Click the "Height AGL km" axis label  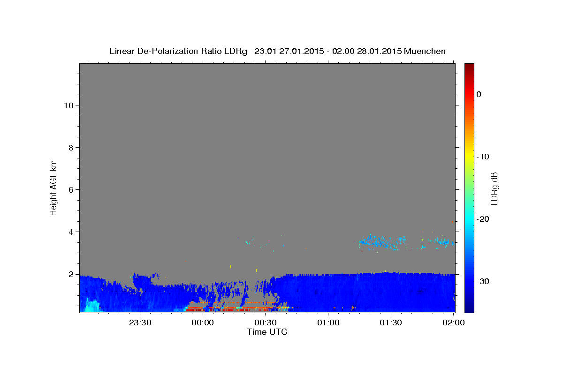[x=53, y=187]
